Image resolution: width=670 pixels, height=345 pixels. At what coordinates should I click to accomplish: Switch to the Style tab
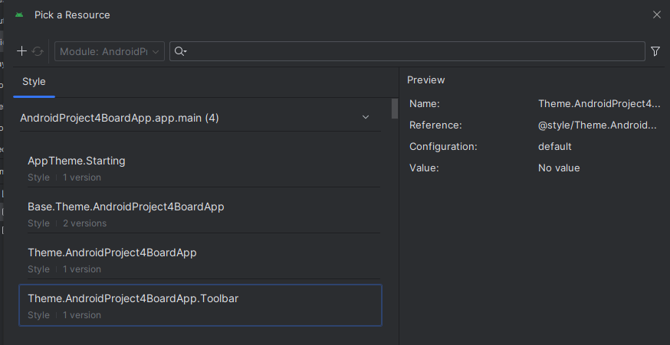click(x=34, y=82)
